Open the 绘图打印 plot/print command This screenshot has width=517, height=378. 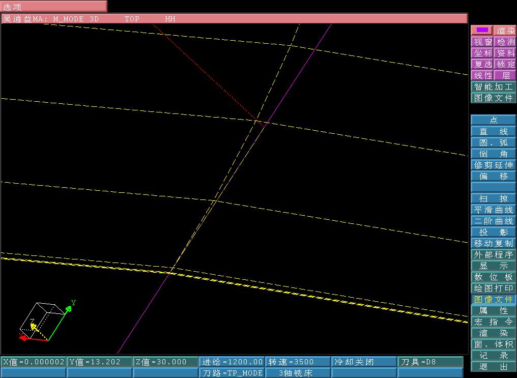point(494,288)
